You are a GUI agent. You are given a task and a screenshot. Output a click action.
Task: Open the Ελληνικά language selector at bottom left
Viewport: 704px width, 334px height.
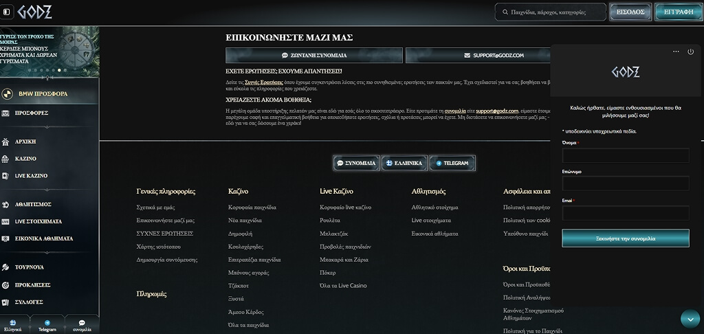[13, 325]
